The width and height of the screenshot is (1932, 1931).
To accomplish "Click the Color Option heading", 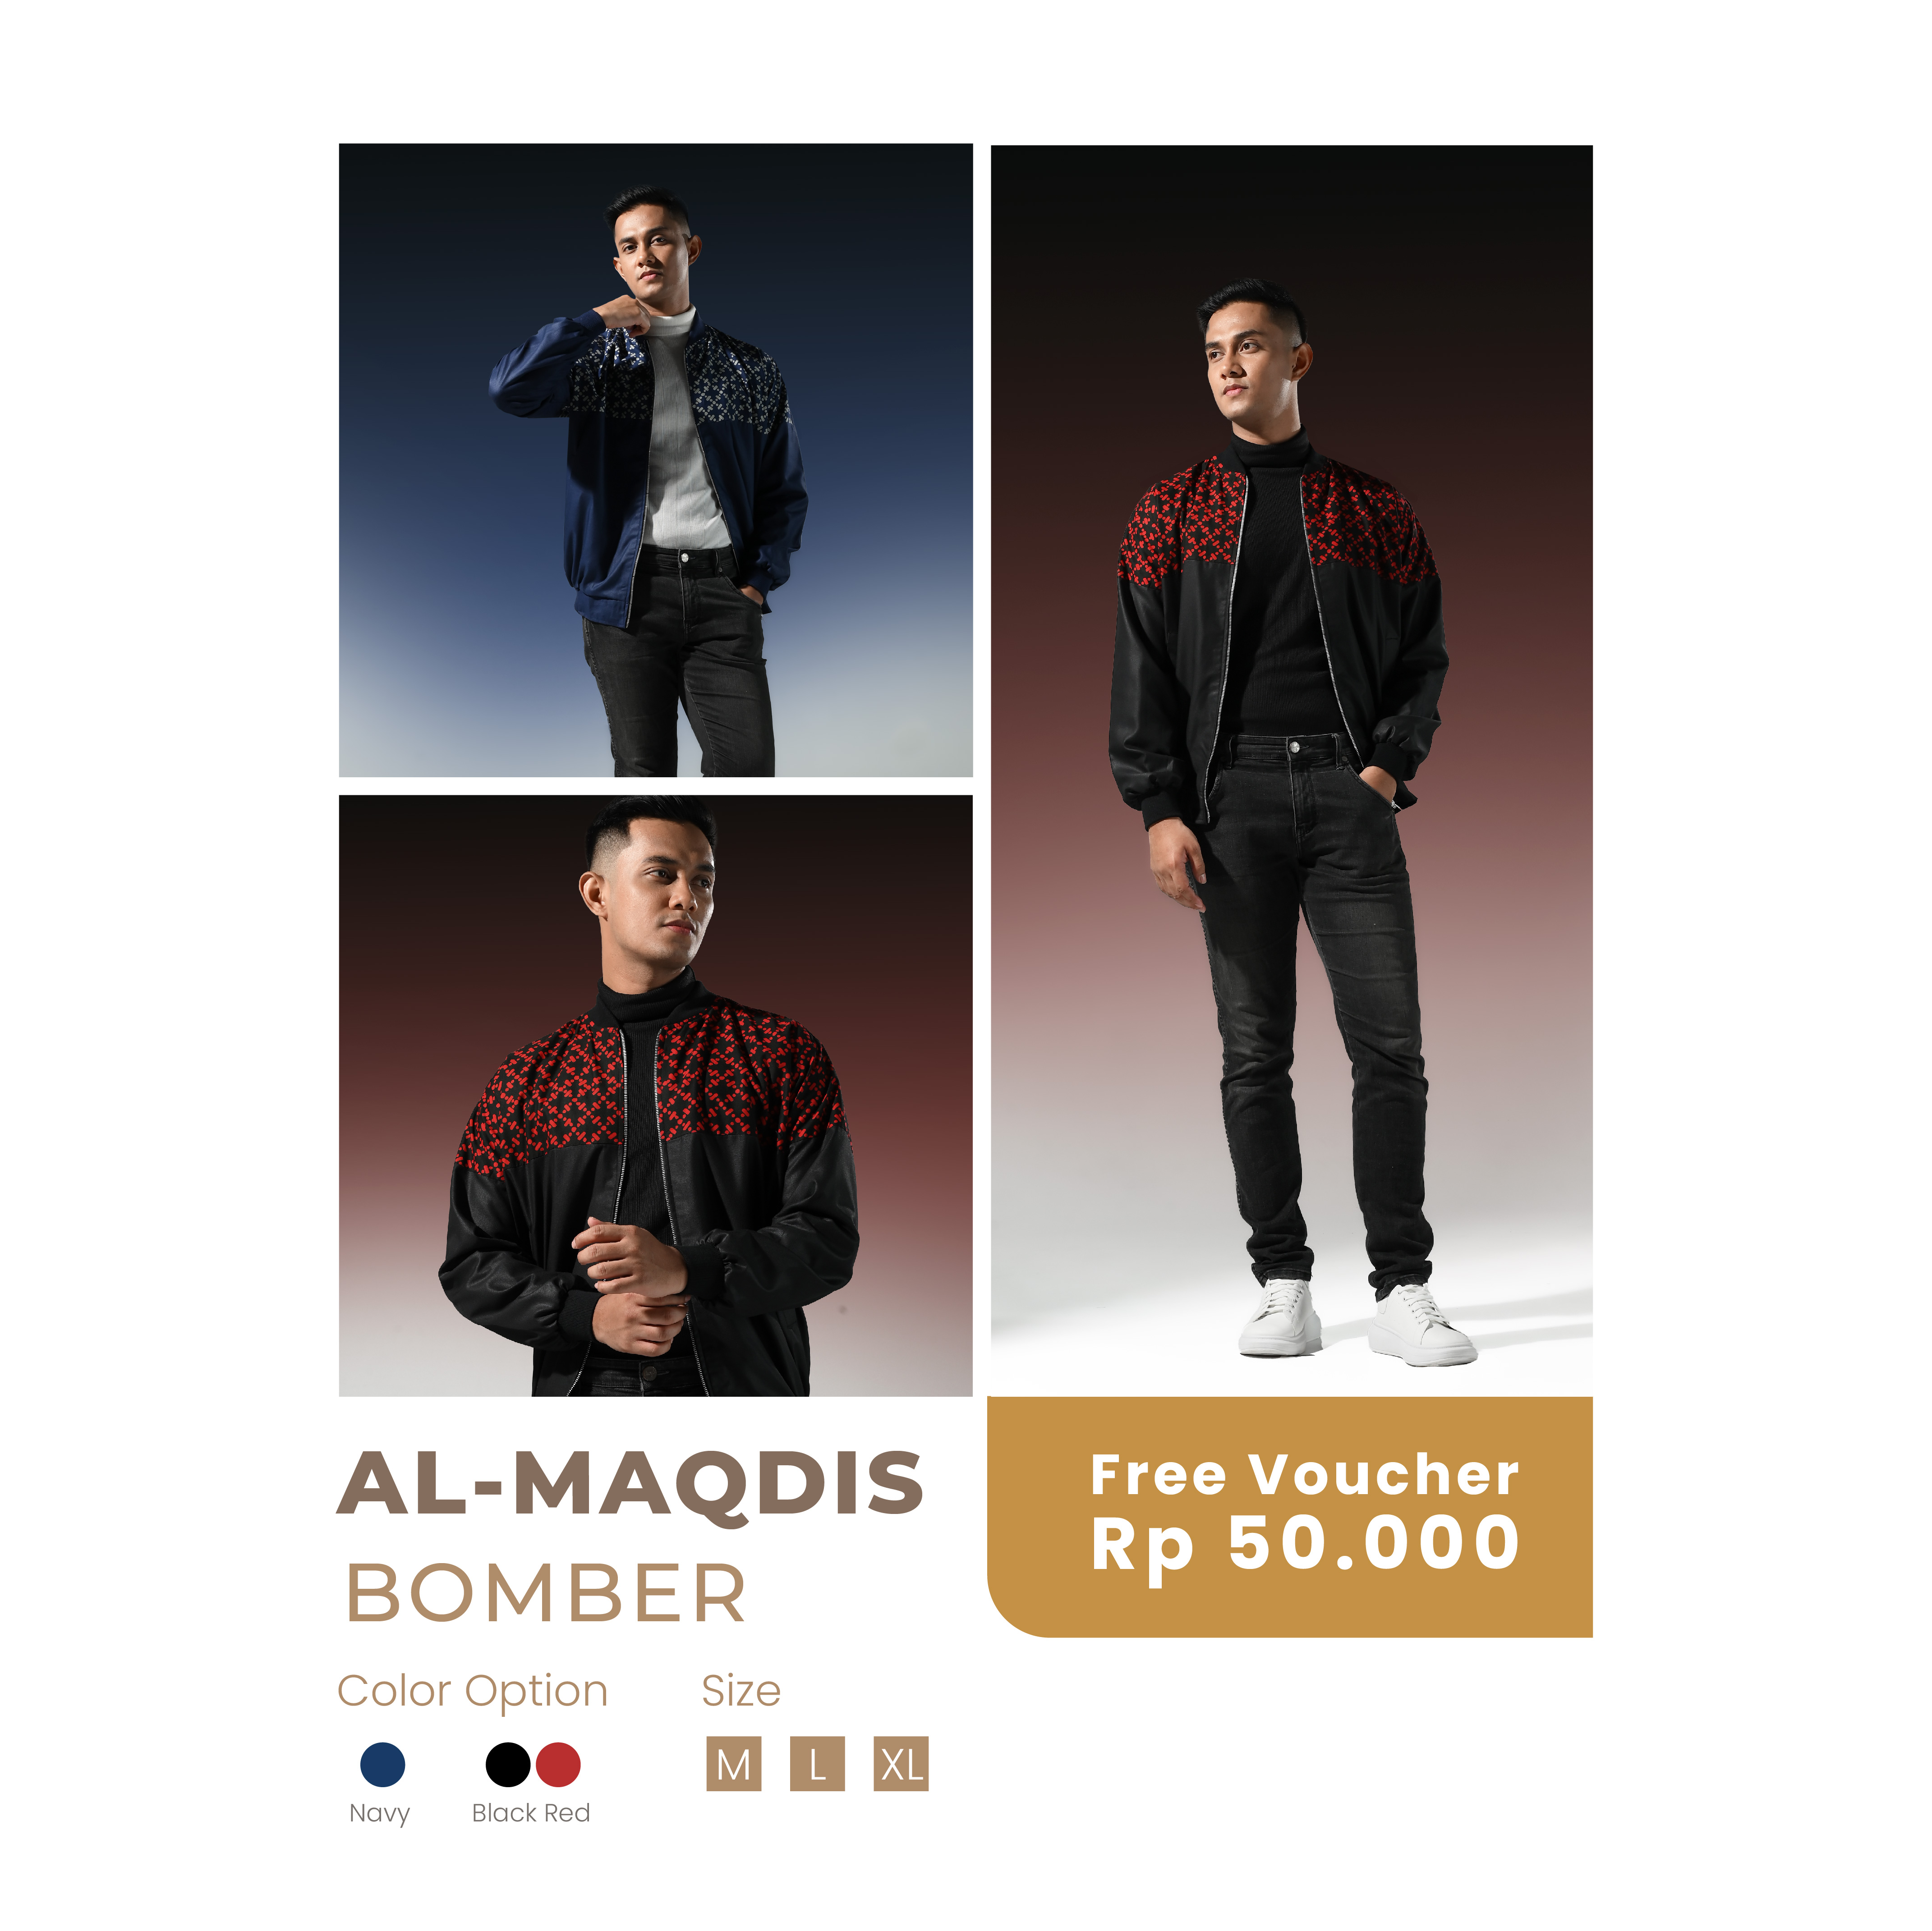I will pyautogui.click(x=472, y=1690).
